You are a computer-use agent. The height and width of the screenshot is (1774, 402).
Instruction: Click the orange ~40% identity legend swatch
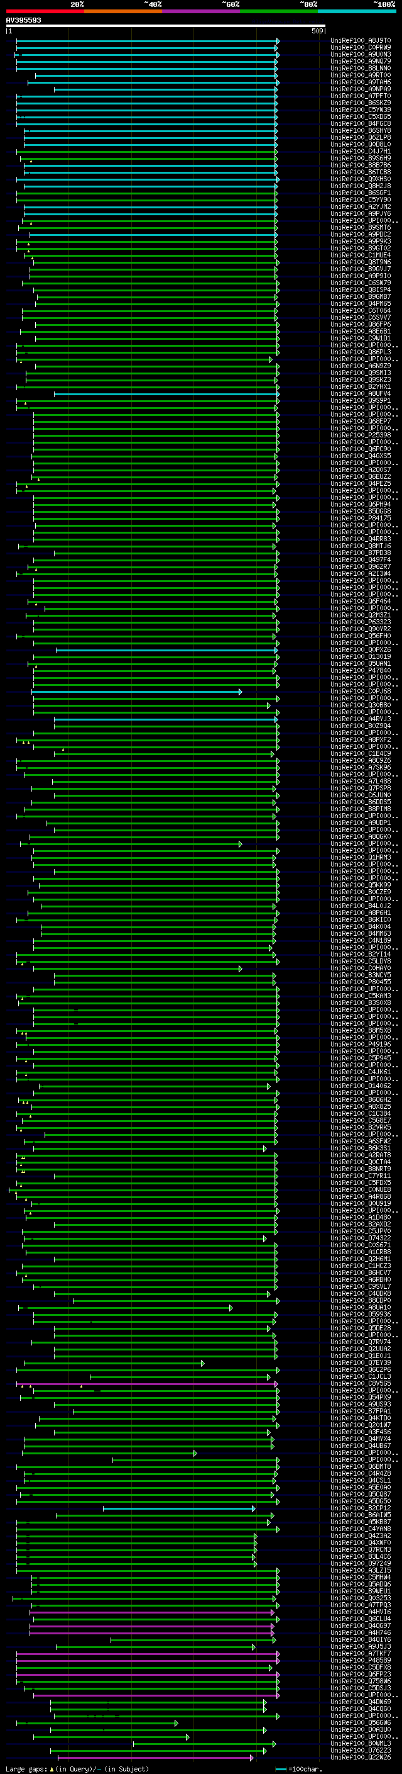coord(123,11)
